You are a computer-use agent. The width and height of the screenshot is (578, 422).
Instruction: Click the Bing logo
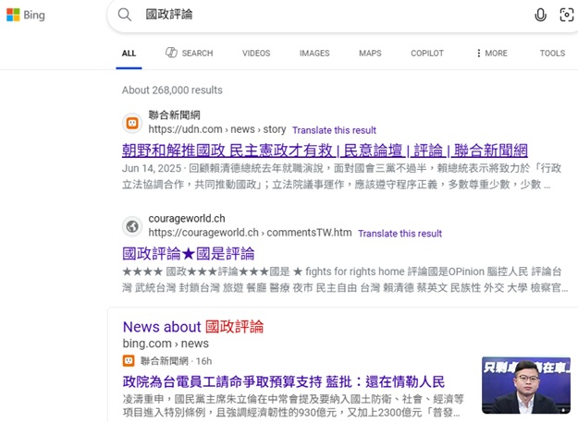[26, 15]
